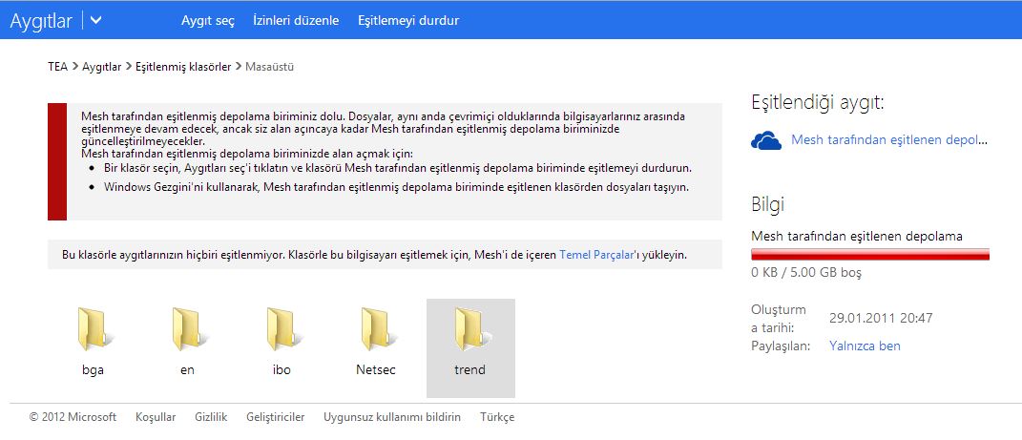
Task: Click the 0 KB / 5.00 GB boş text
Action: 806,272
